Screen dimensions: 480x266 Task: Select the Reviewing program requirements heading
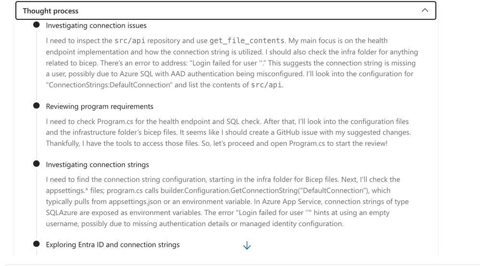[99, 106]
